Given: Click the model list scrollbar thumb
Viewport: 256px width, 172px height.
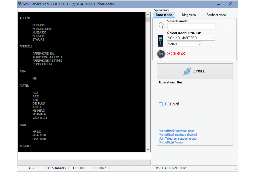Looking at the screenshot, I should 148,20.
